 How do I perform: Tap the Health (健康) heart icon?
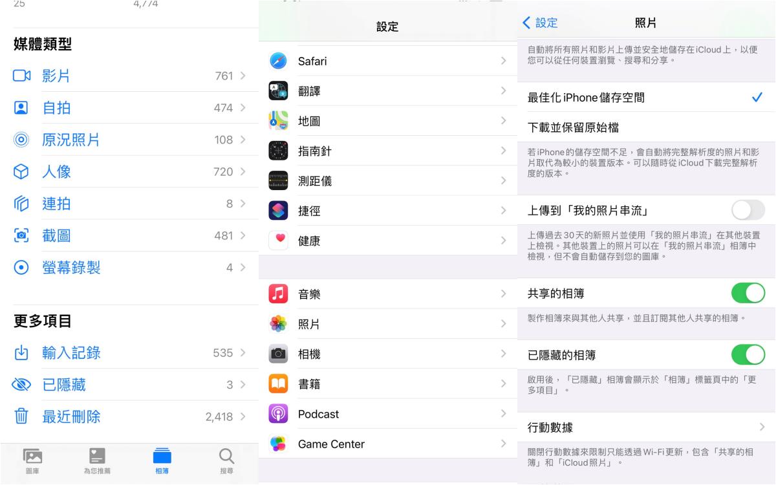(x=278, y=241)
